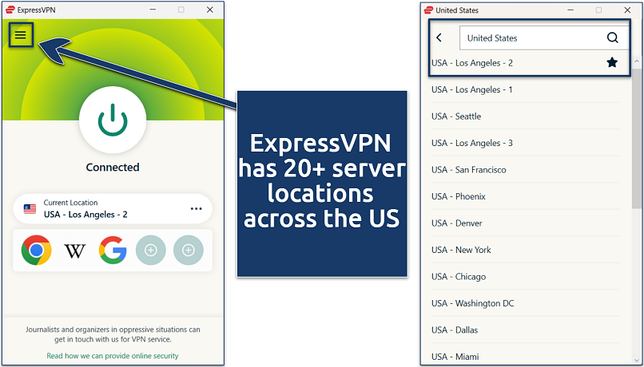Open the Google shortcut
Viewport: 644px width, 367px height.
(113, 251)
